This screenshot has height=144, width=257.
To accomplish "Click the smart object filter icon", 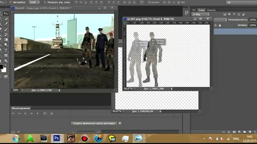I will pos(244,14).
